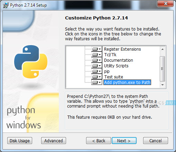
Task: Go back with the Back button
Action: pyautogui.click(x=99, y=141)
